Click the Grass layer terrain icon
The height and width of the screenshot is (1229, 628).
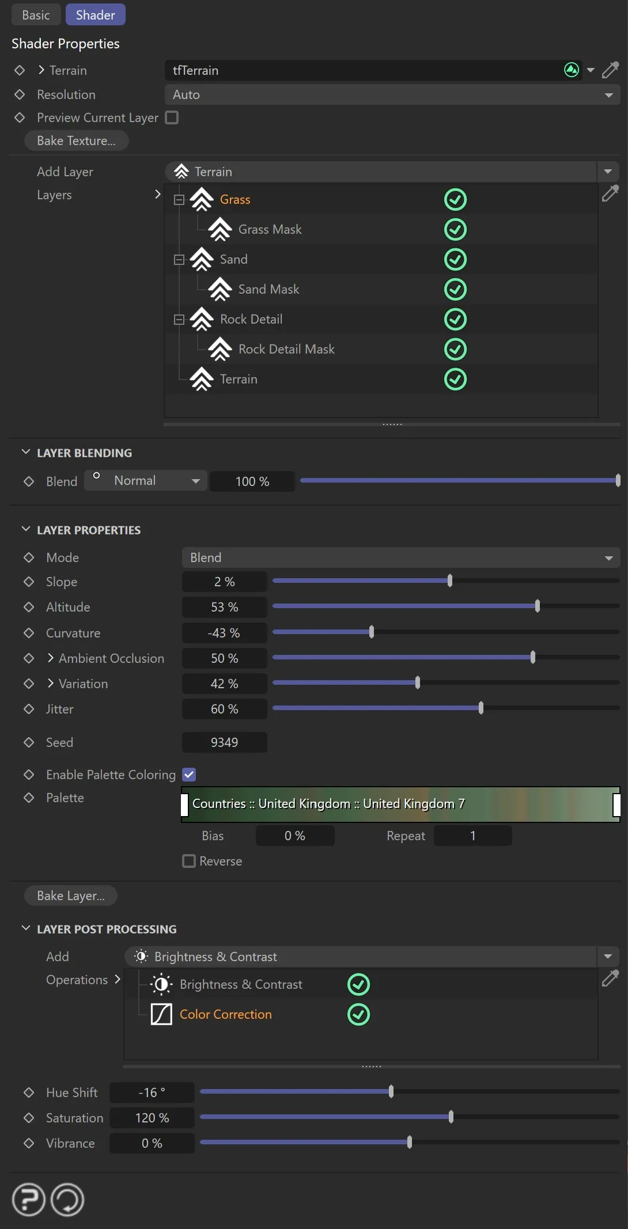pyautogui.click(x=202, y=199)
